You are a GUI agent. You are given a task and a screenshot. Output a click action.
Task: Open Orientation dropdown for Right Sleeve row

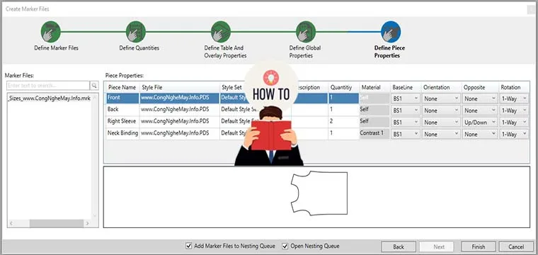pyautogui.click(x=441, y=122)
